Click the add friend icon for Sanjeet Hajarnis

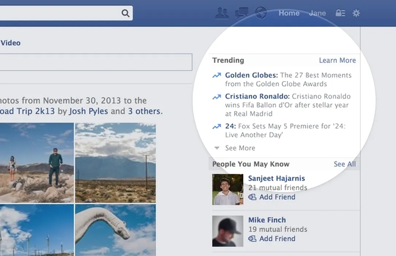tap(252, 197)
